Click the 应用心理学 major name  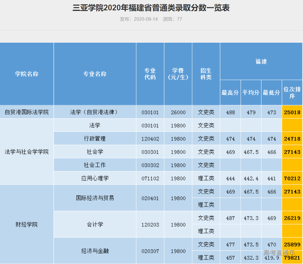[94, 178]
